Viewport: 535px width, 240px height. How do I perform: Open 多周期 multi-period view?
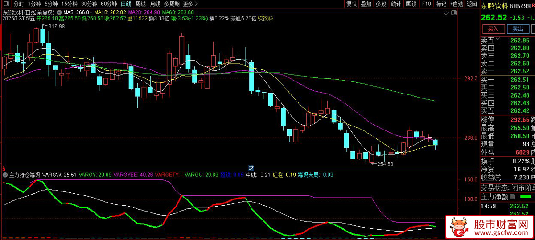tap(172, 4)
